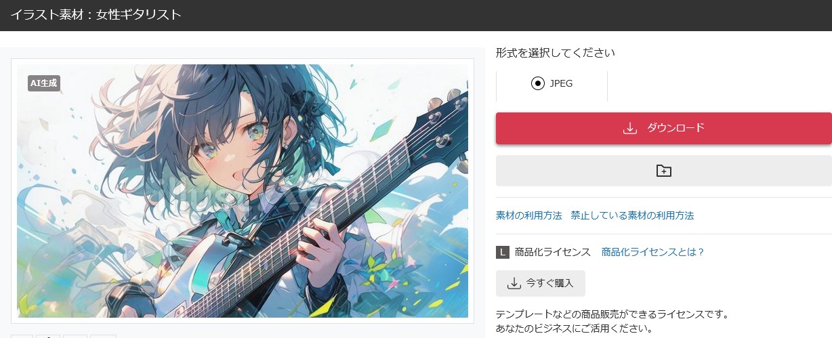Screen dimensions: 832x338
Task: Click the download arrow icon on the red button
Action: click(630, 128)
